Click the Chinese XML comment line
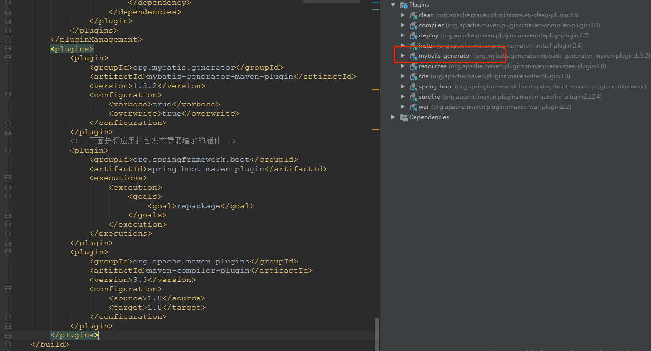This screenshot has height=351, width=651. point(153,141)
